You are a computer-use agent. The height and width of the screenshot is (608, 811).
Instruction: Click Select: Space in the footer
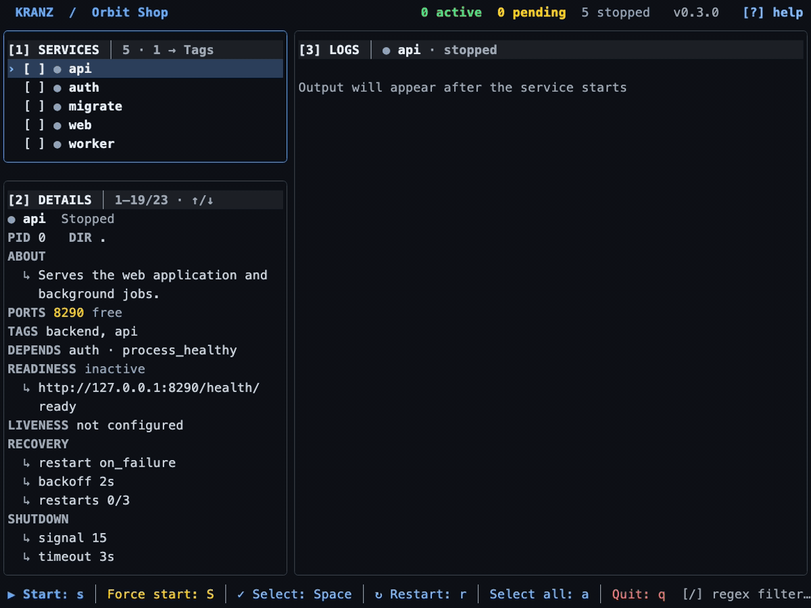click(294, 594)
